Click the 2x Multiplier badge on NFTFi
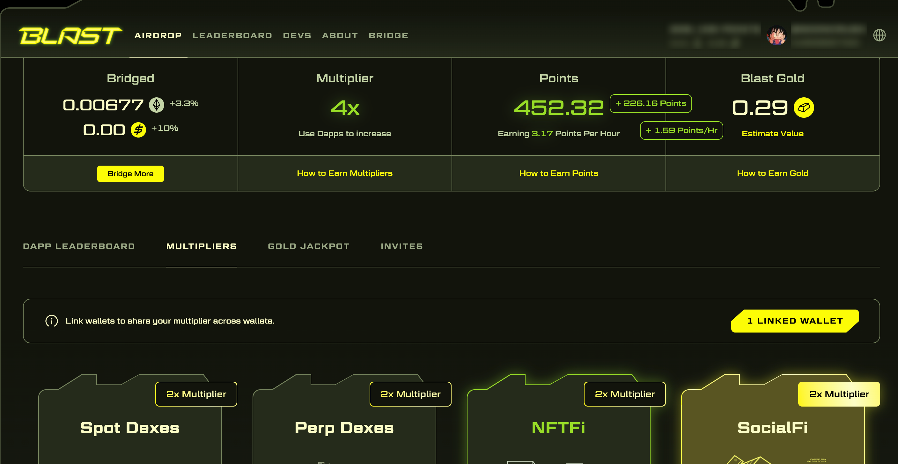The image size is (898, 464). [625, 394]
